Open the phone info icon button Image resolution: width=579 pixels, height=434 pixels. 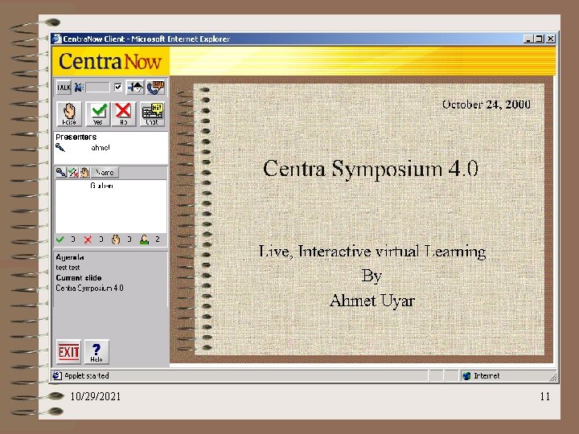point(155,88)
